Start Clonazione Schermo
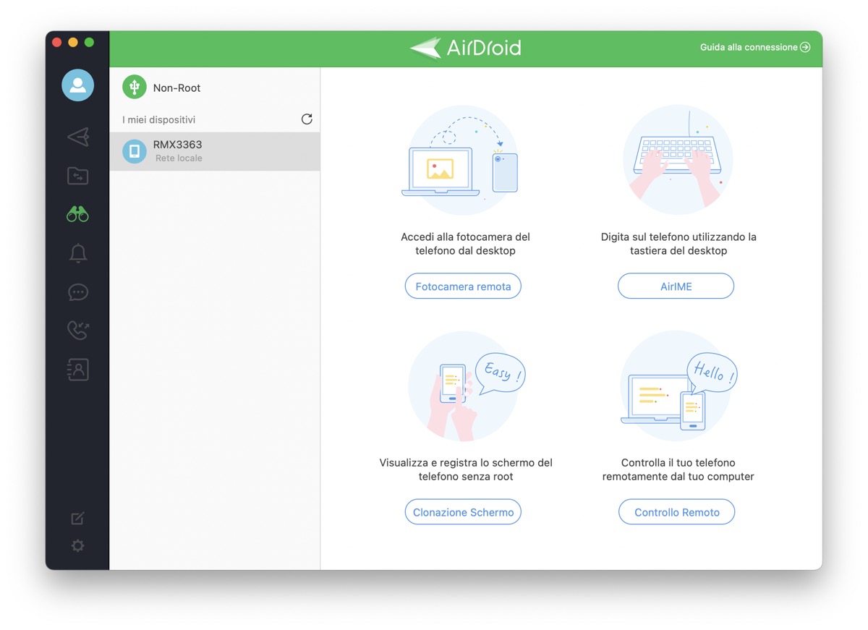The width and height of the screenshot is (868, 630). pyautogui.click(x=462, y=511)
